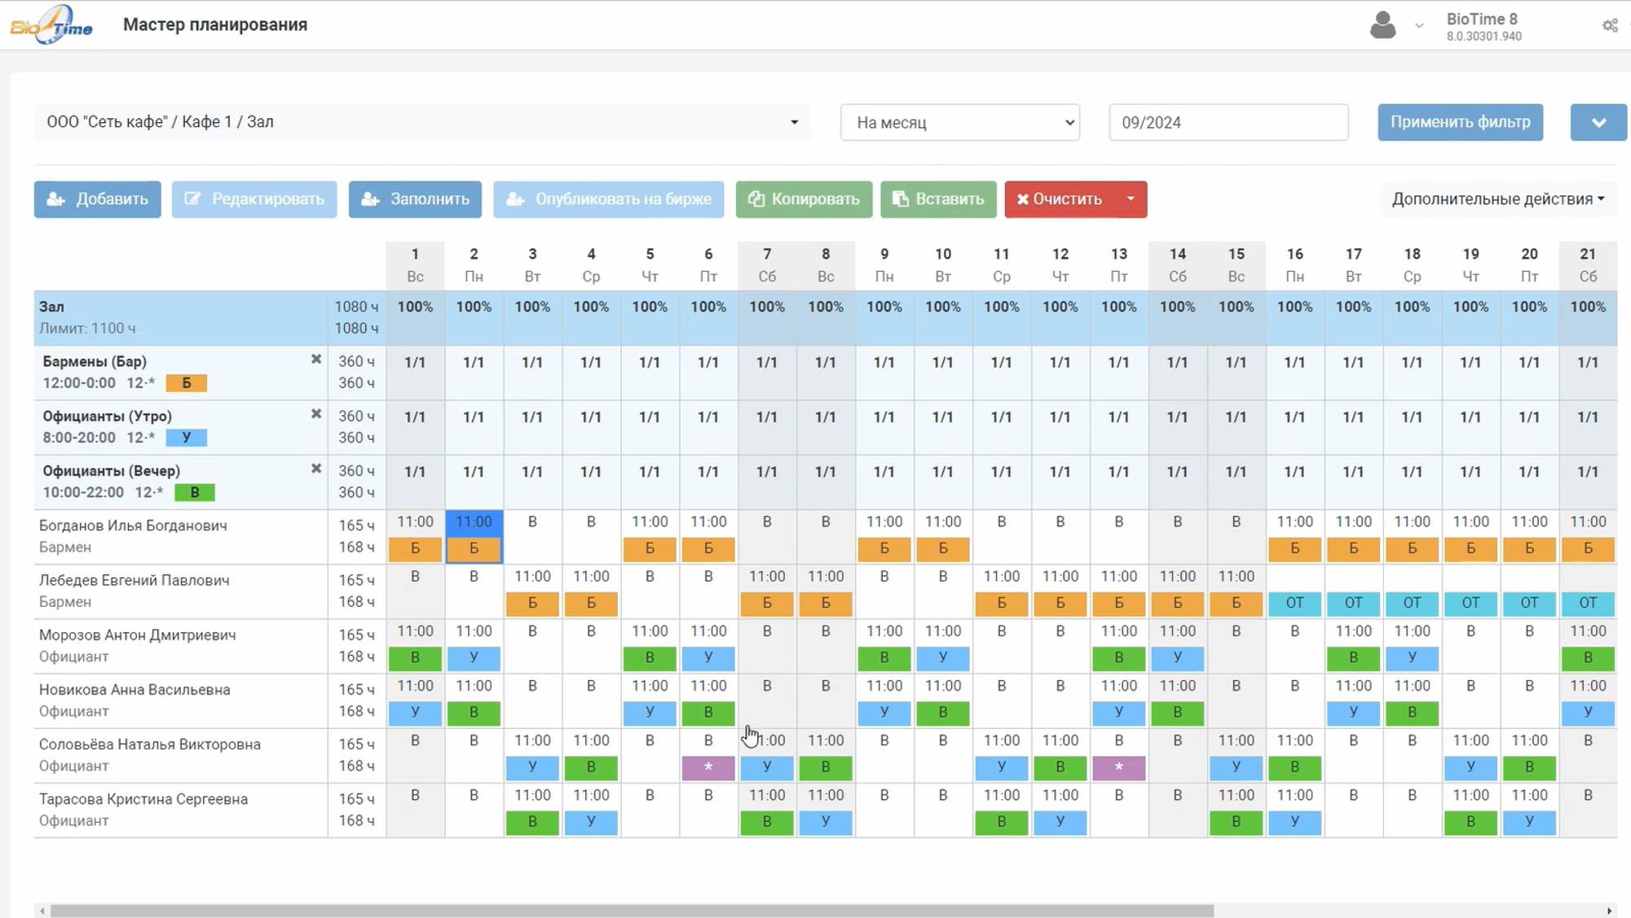Expand the red Очистить dropdown arrow
The width and height of the screenshot is (1631, 918).
[x=1131, y=199]
